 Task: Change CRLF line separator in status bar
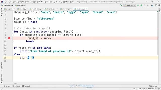pos(139,89)
